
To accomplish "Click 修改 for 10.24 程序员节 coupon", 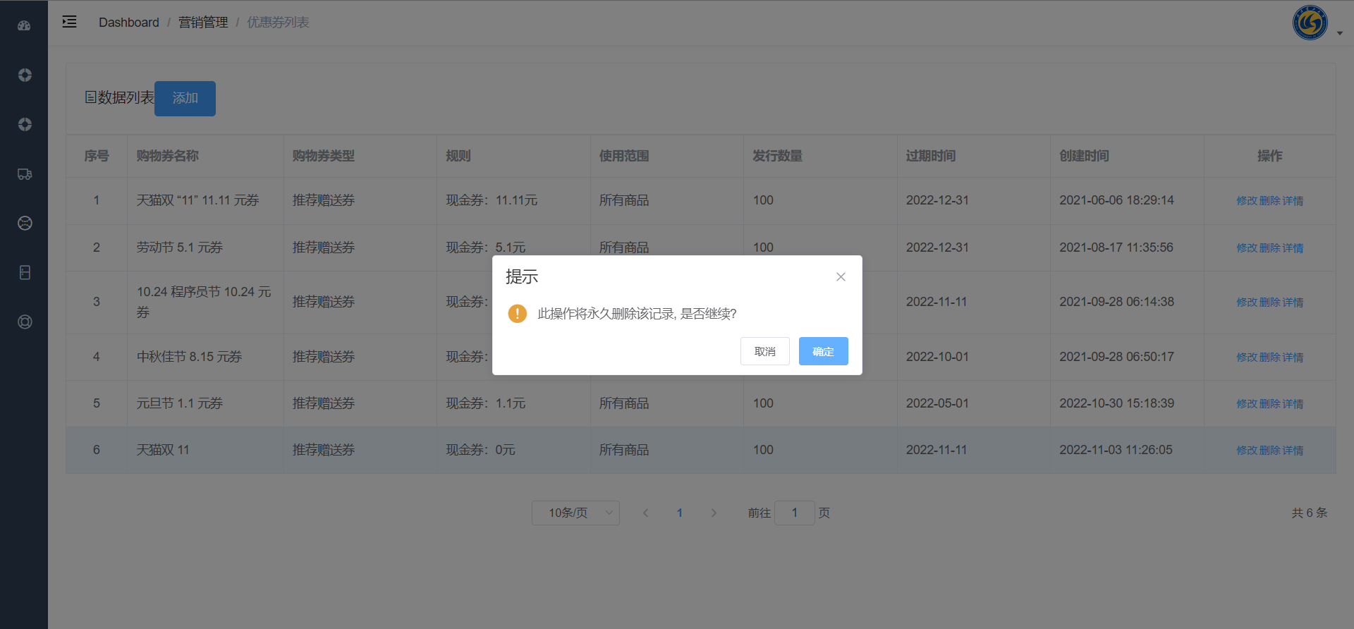I will [1247, 303].
